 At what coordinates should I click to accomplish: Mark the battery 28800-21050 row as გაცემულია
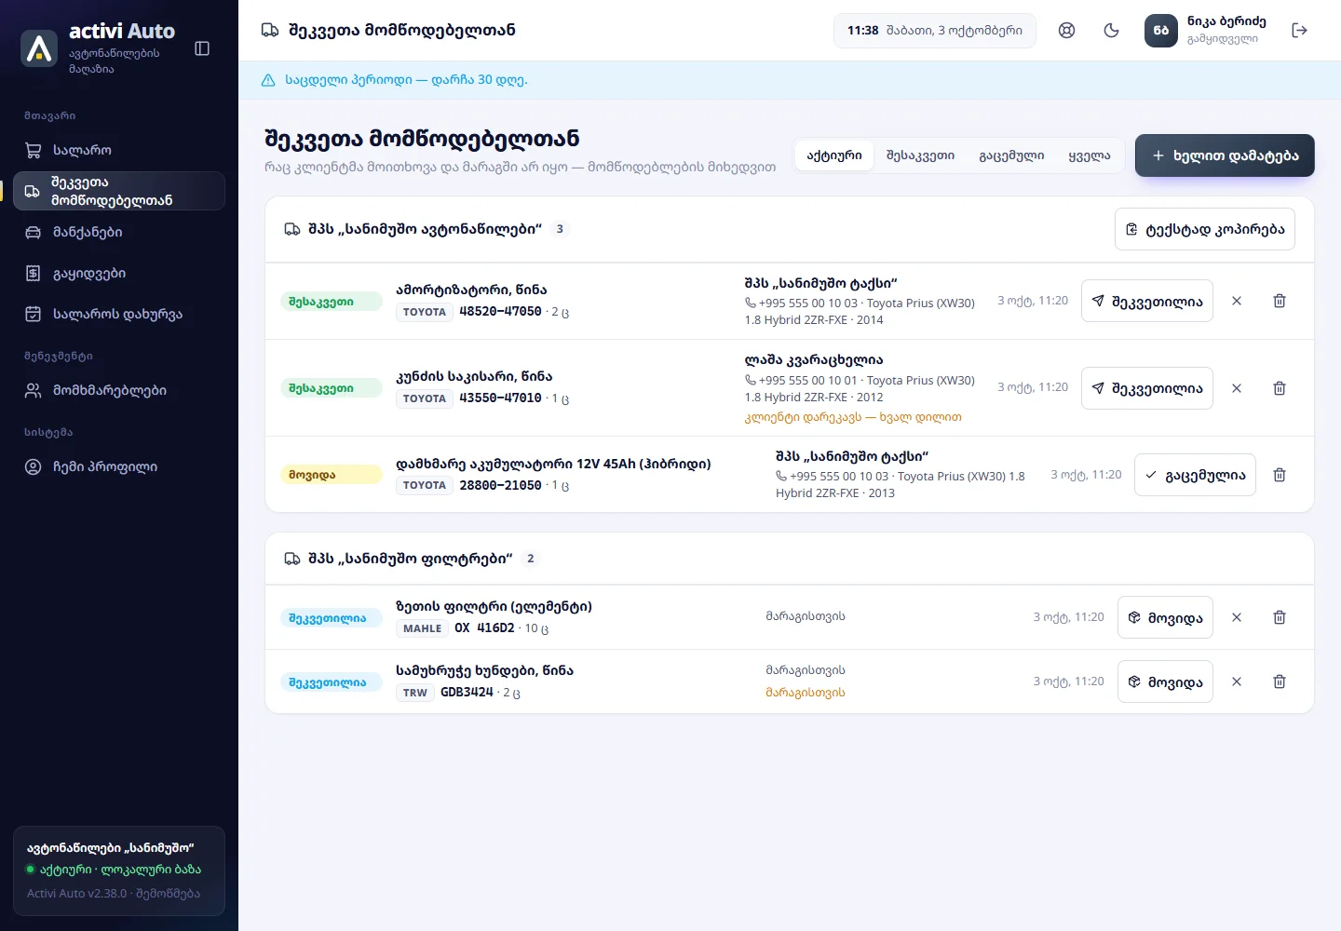click(x=1195, y=475)
